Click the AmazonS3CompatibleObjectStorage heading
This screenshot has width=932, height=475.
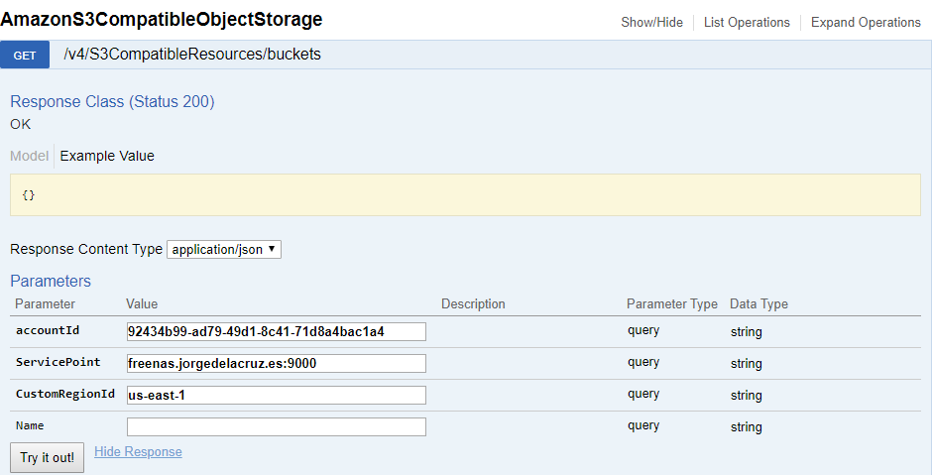(x=161, y=19)
